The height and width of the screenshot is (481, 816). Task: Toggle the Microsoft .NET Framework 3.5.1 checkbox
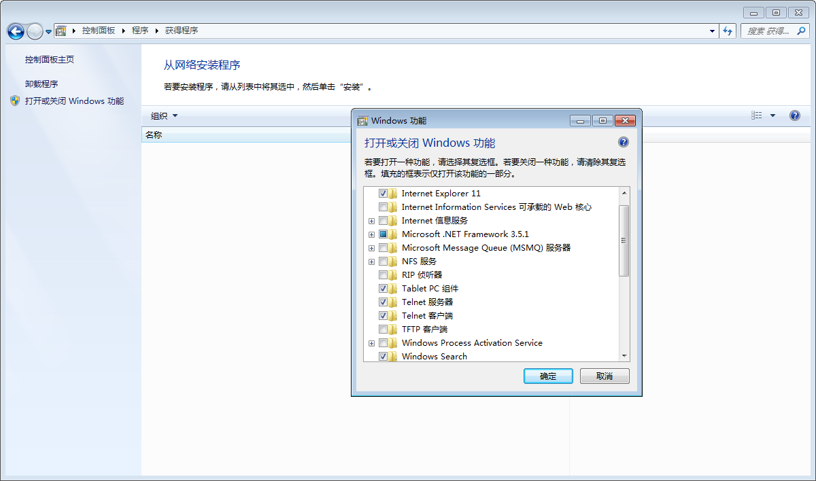[x=384, y=234]
